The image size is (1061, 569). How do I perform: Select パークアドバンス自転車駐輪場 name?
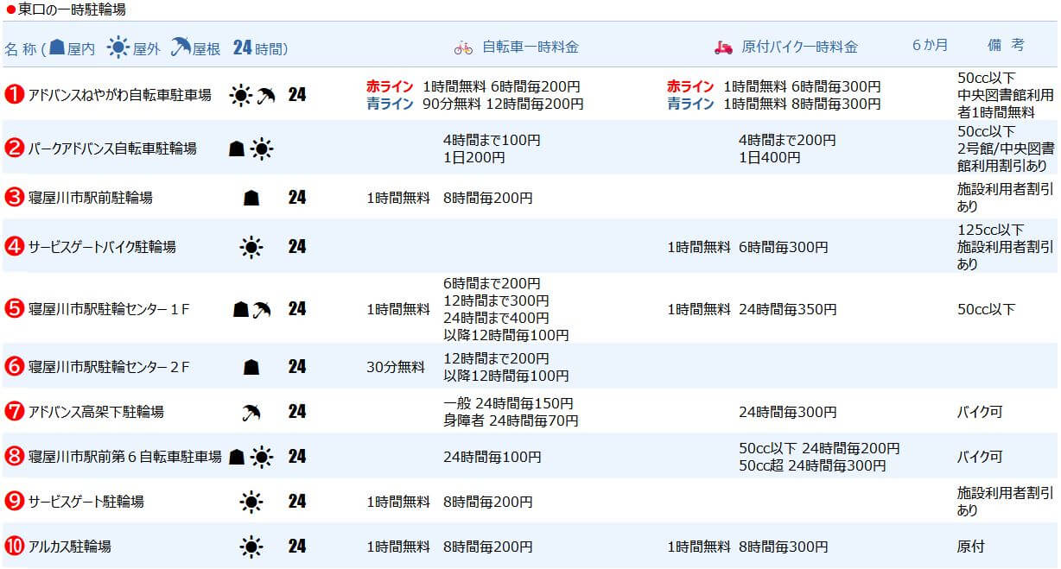112,149
